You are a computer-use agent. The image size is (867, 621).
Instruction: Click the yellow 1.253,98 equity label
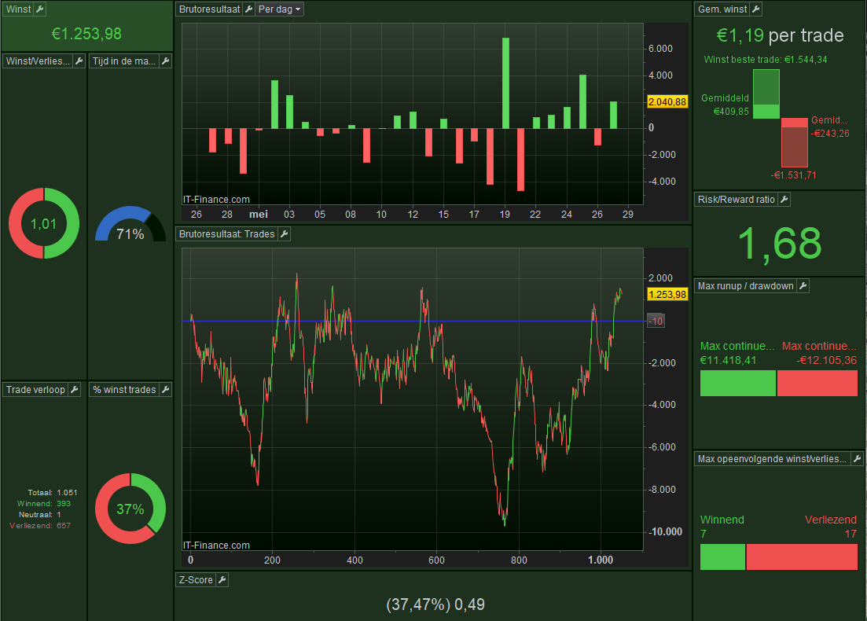point(667,294)
